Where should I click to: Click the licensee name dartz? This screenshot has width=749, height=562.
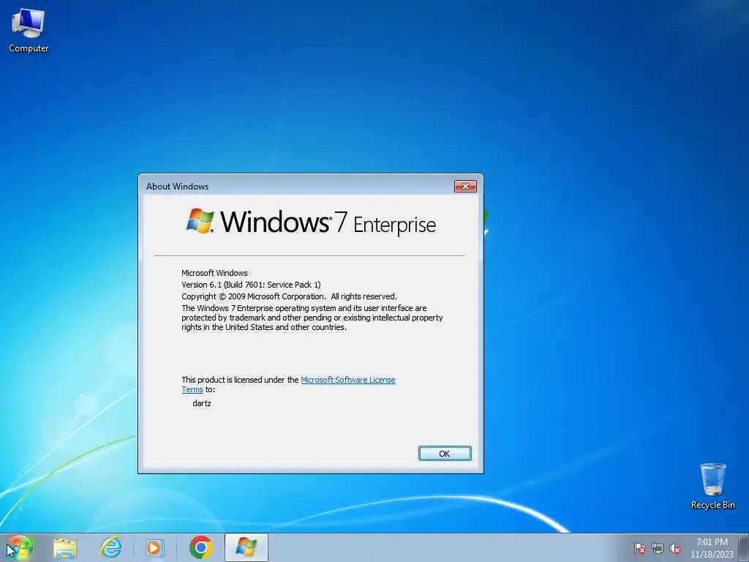click(202, 403)
